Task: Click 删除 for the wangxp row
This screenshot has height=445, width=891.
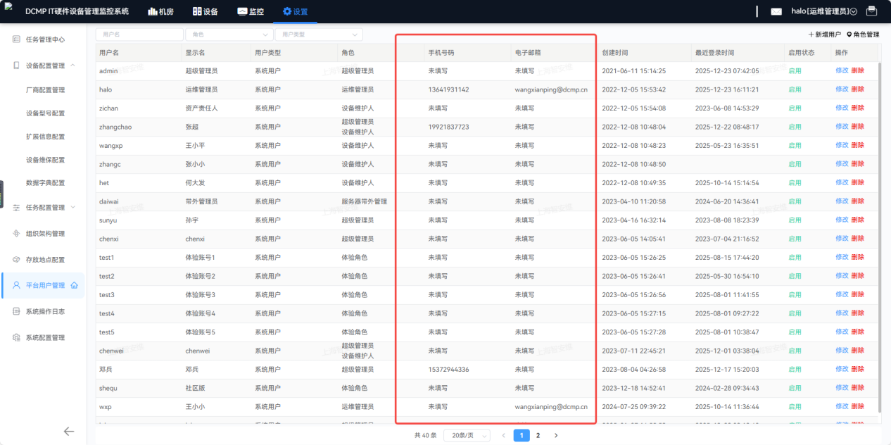Action: click(x=857, y=145)
